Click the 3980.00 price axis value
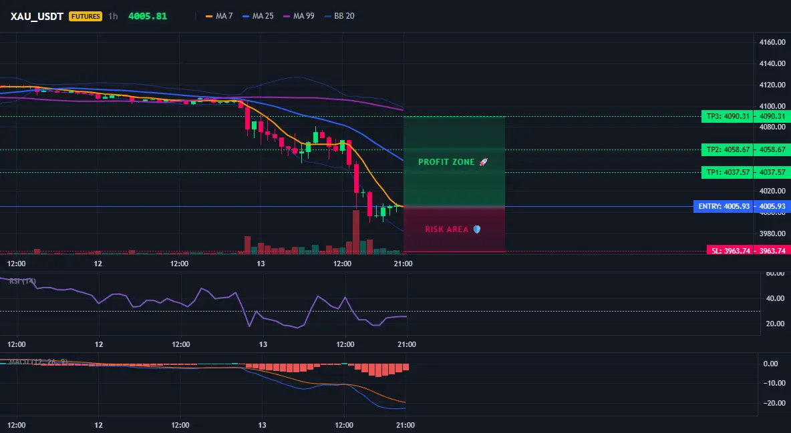The height and width of the screenshot is (433, 791). (772, 234)
